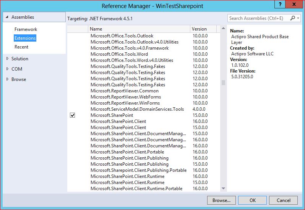Screen dimensions: 305x210
Task: Select the Framework category
Action: click(x=26, y=29)
